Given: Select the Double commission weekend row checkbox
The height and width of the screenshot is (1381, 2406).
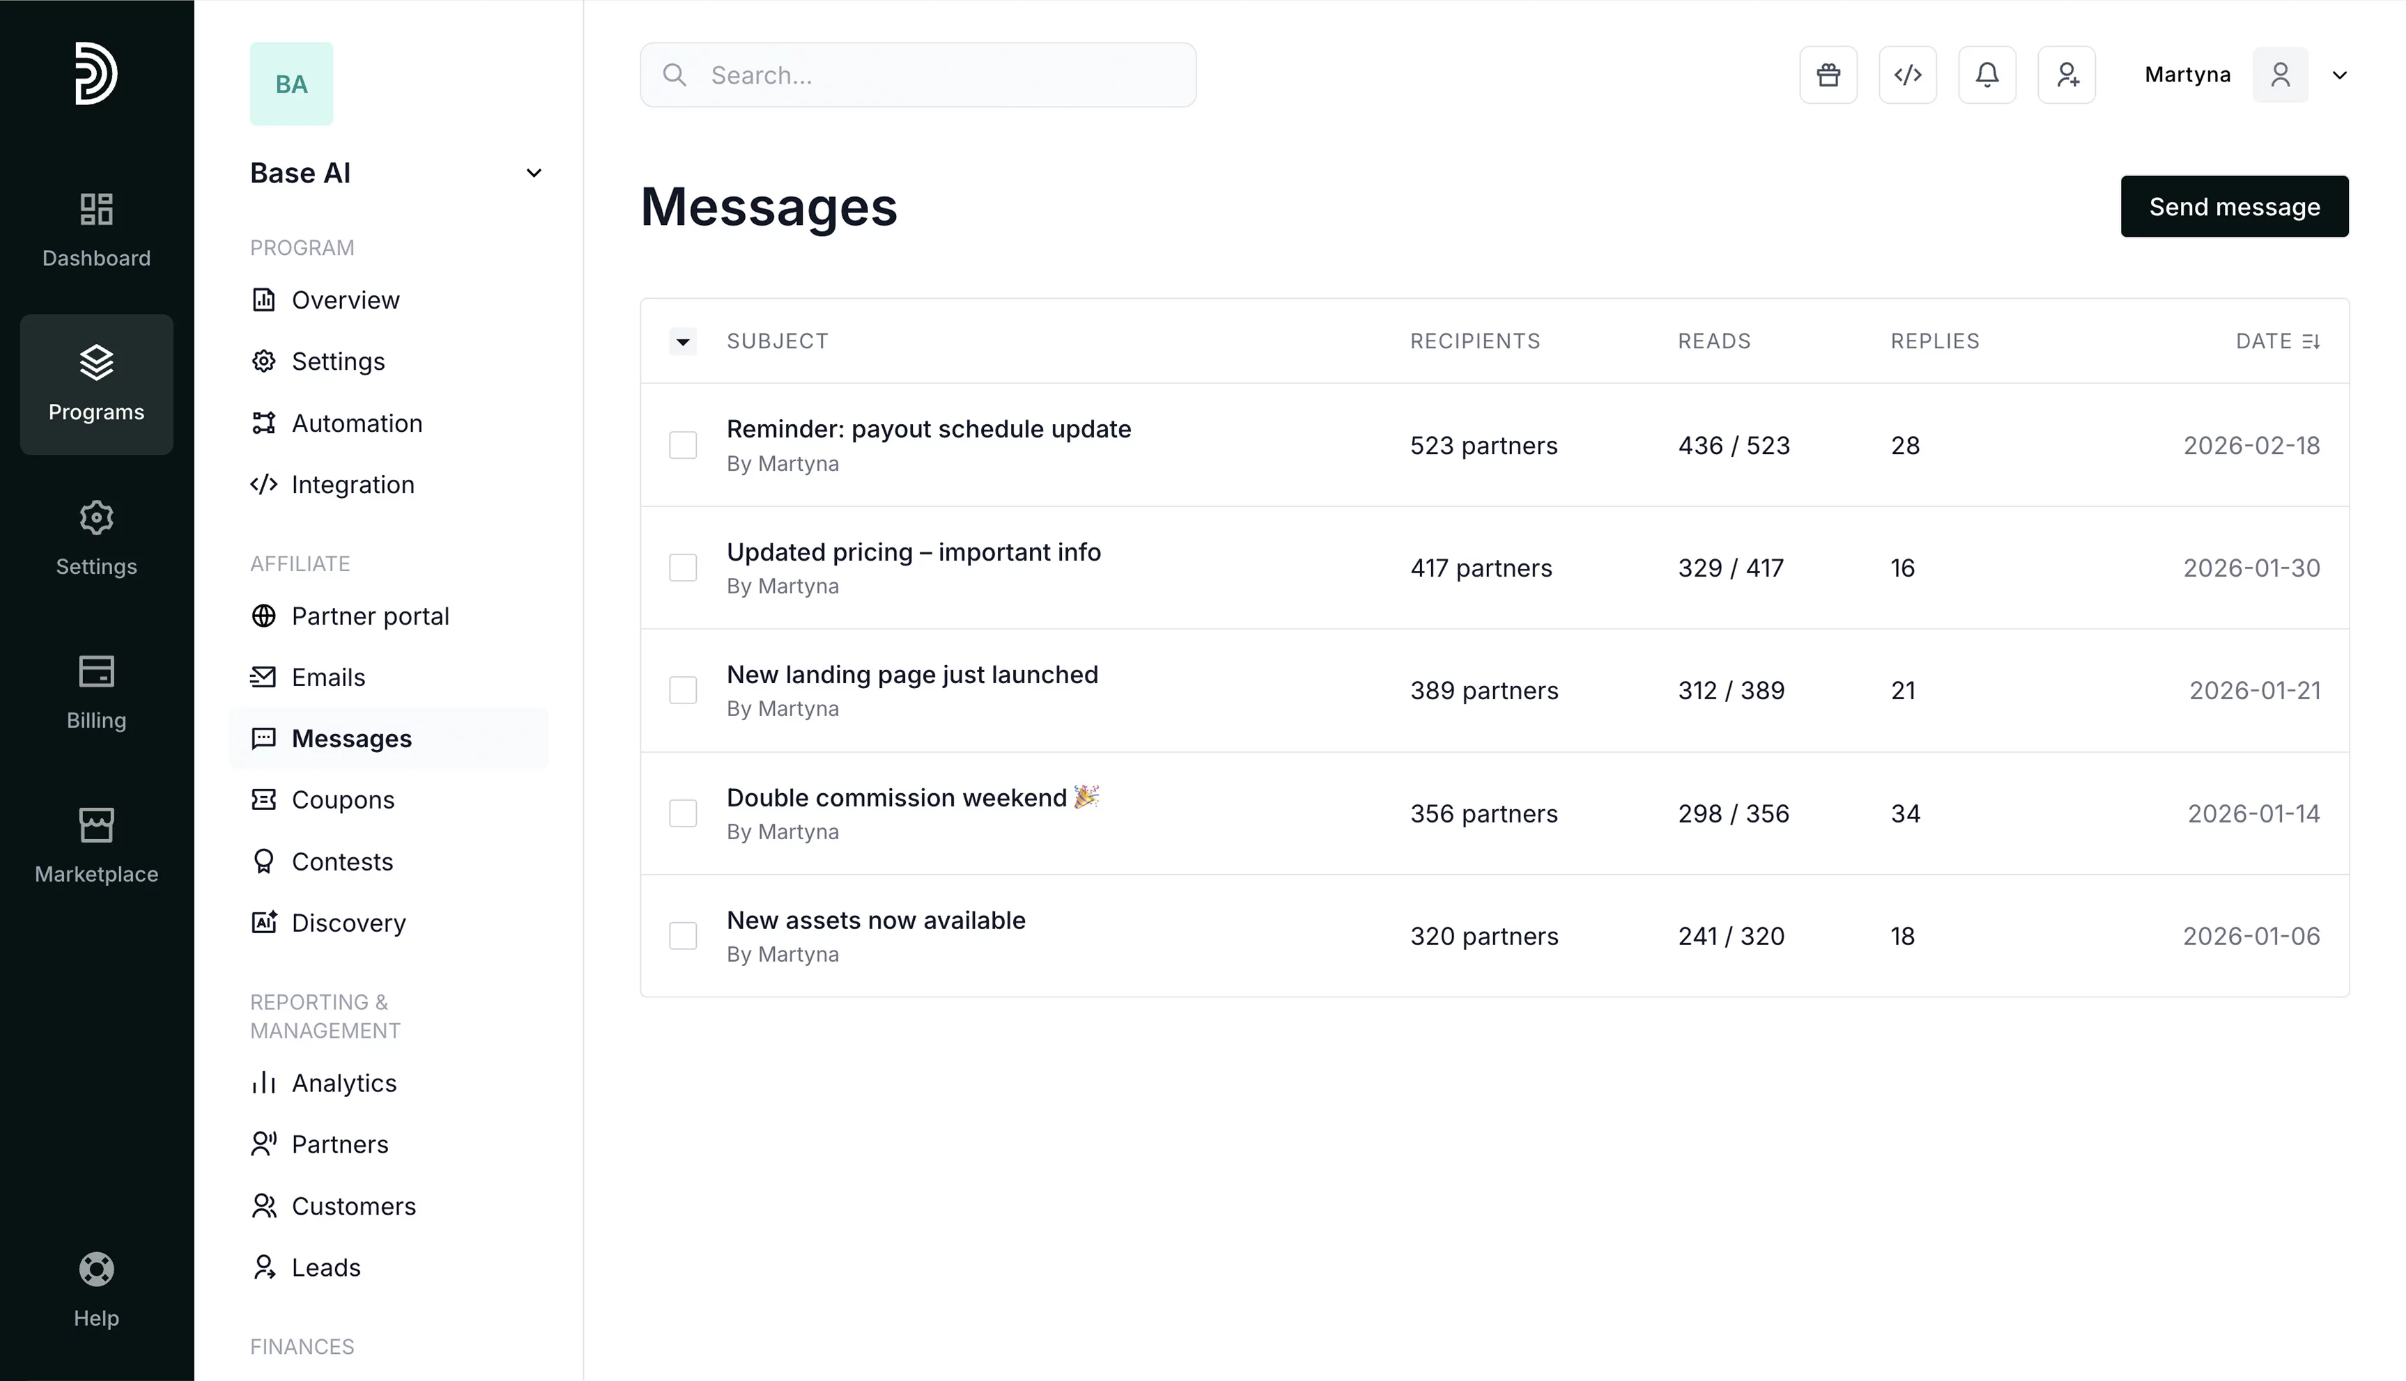Looking at the screenshot, I should 682,813.
